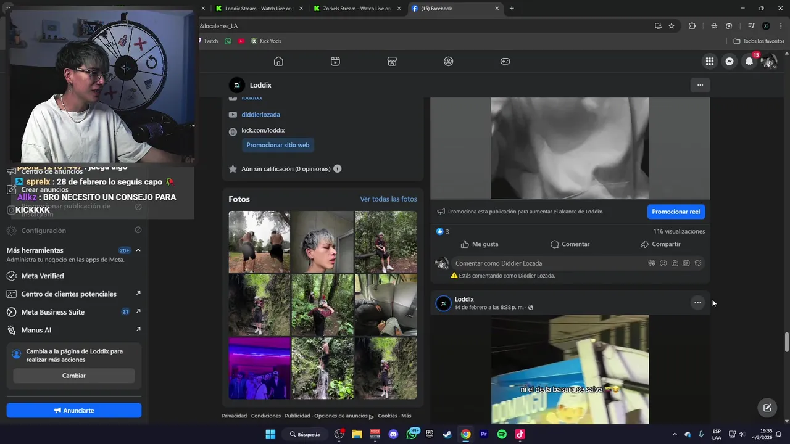Attach a photo with the camera icon
This screenshot has height=444, width=790.
pos(675,263)
